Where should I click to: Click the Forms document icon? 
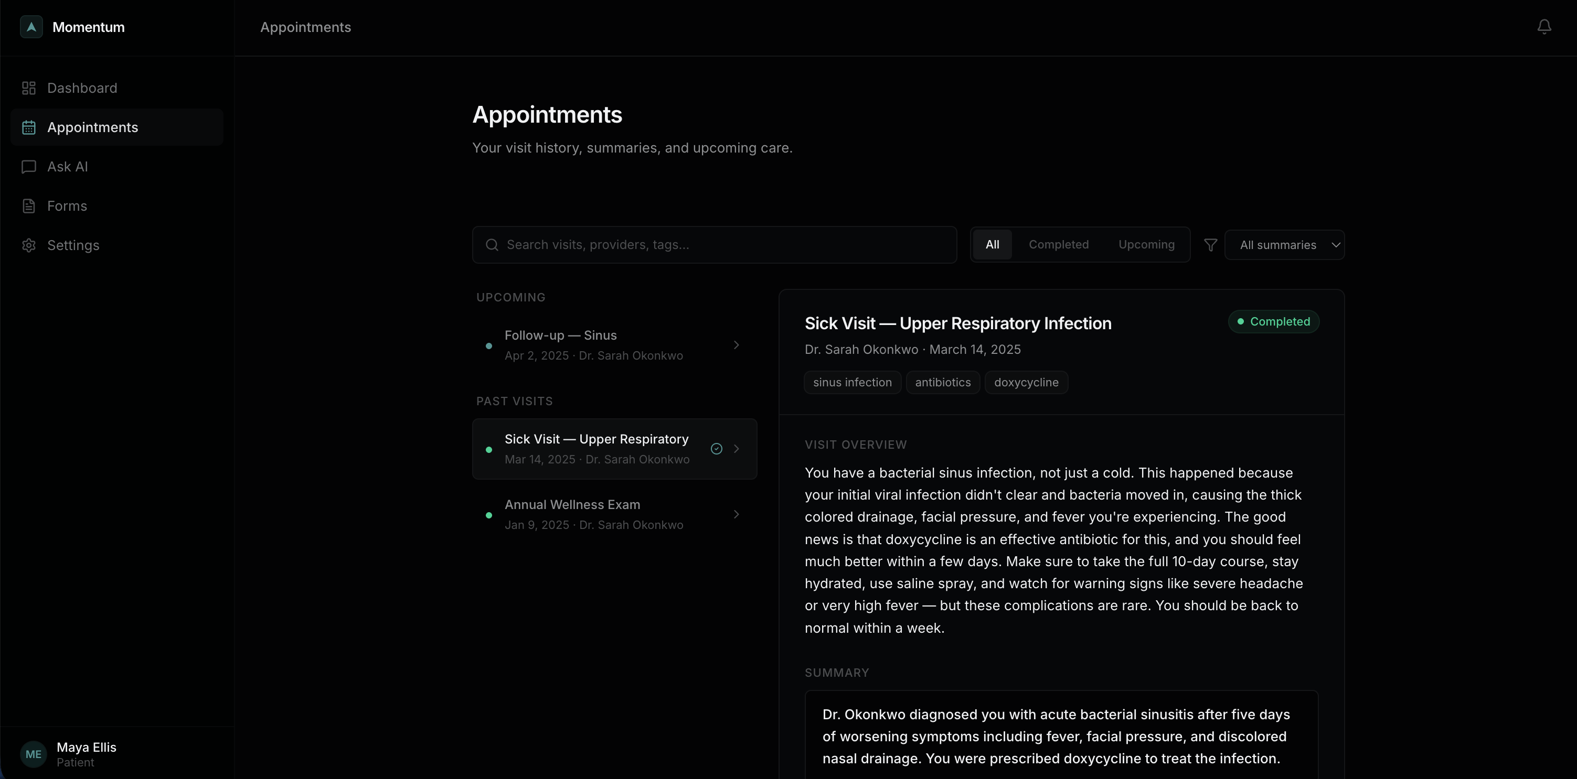(x=29, y=205)
